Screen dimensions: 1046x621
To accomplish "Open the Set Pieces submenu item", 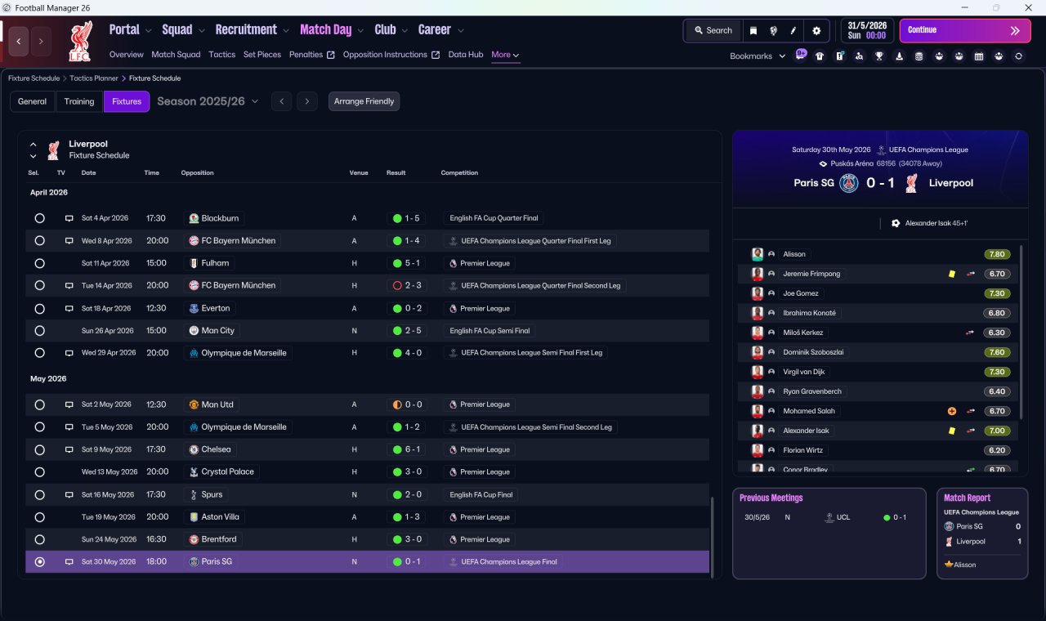I will (262, 55).
